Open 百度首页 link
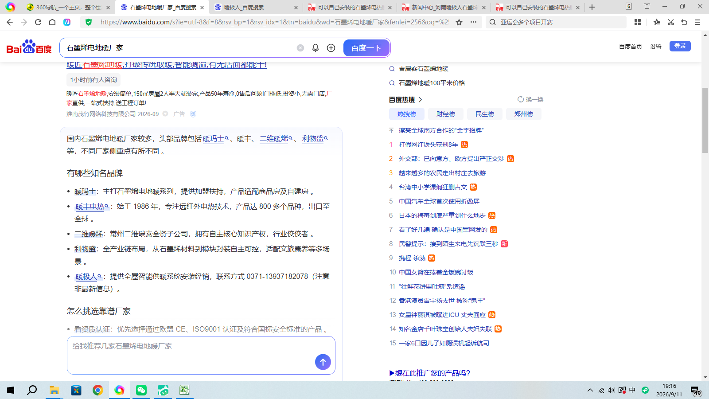 click(631, 47)
